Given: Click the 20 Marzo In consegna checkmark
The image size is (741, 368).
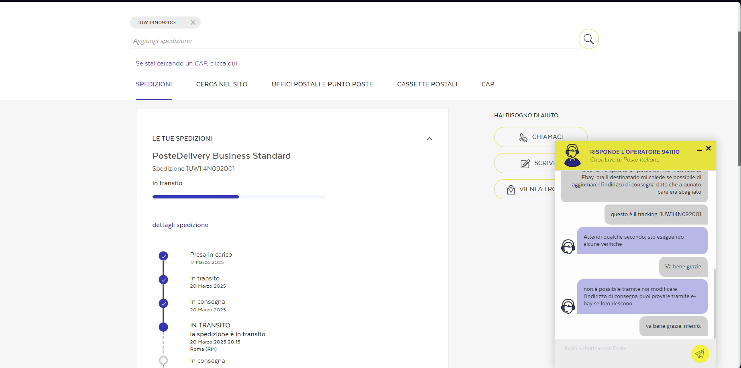Looking at the screenshot, I should [x=163, y=303].
